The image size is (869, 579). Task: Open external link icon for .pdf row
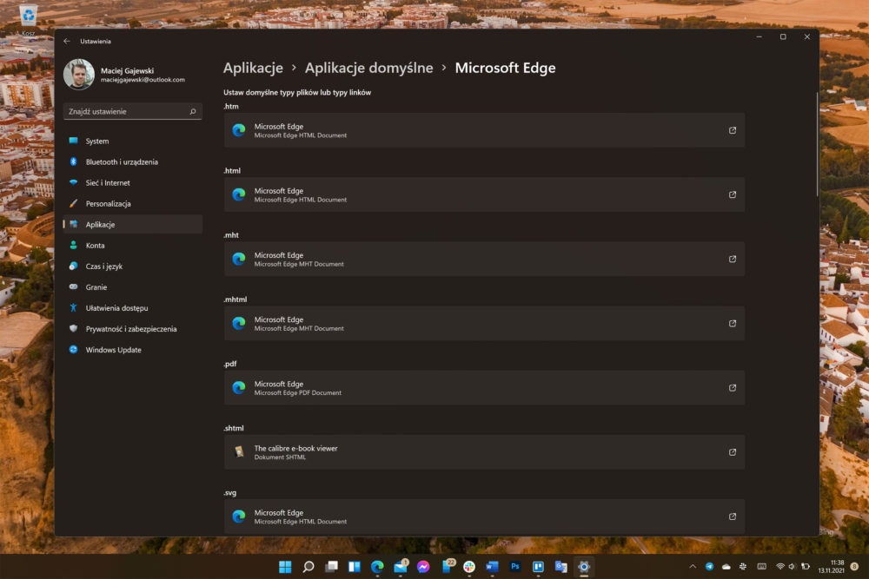point(732,387)
